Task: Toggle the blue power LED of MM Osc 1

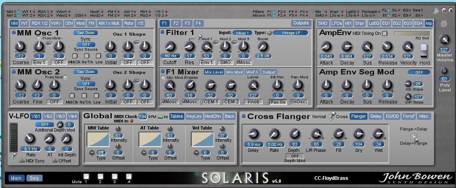Action: point(14,32)
